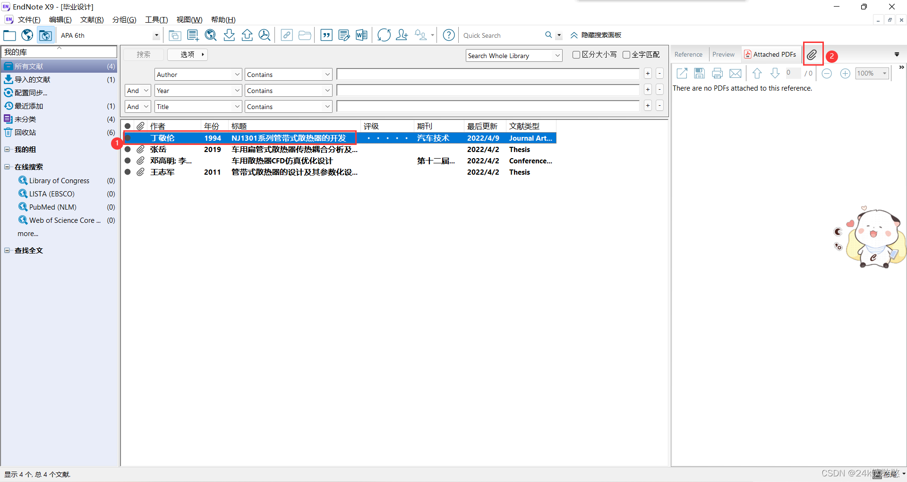Click the Next Page down-arrow icon
This screenshot has height=482, width=907.
(775, 73)
